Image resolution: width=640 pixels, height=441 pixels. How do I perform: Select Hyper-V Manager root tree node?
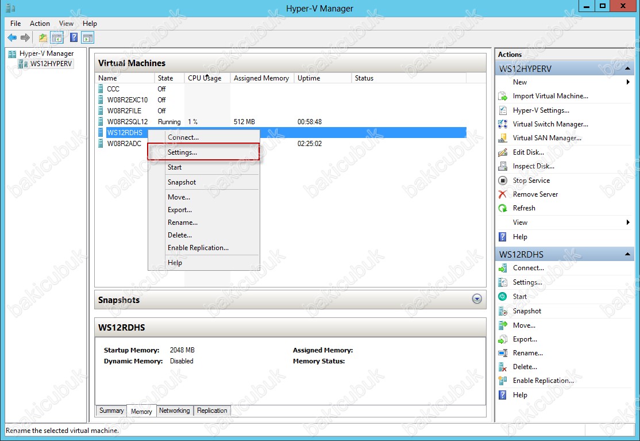tap(41, 53)
